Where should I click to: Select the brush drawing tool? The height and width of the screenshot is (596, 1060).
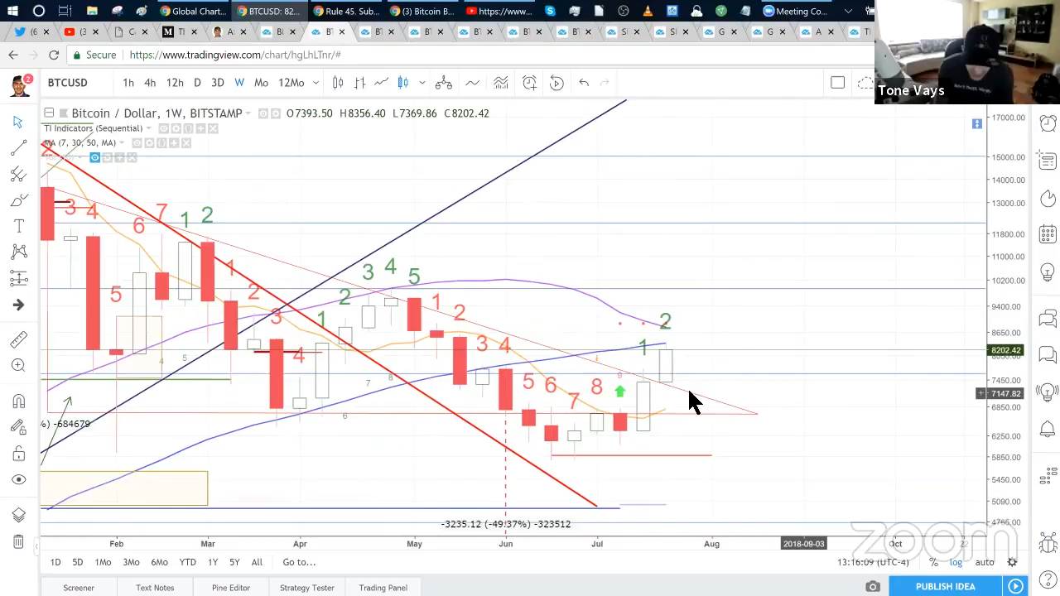pyautogui.click(x=18, y=200)
